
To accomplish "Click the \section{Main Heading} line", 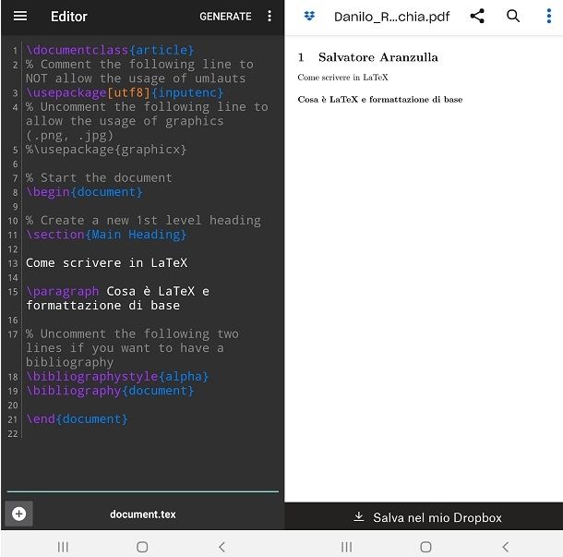I will point(106,235).
